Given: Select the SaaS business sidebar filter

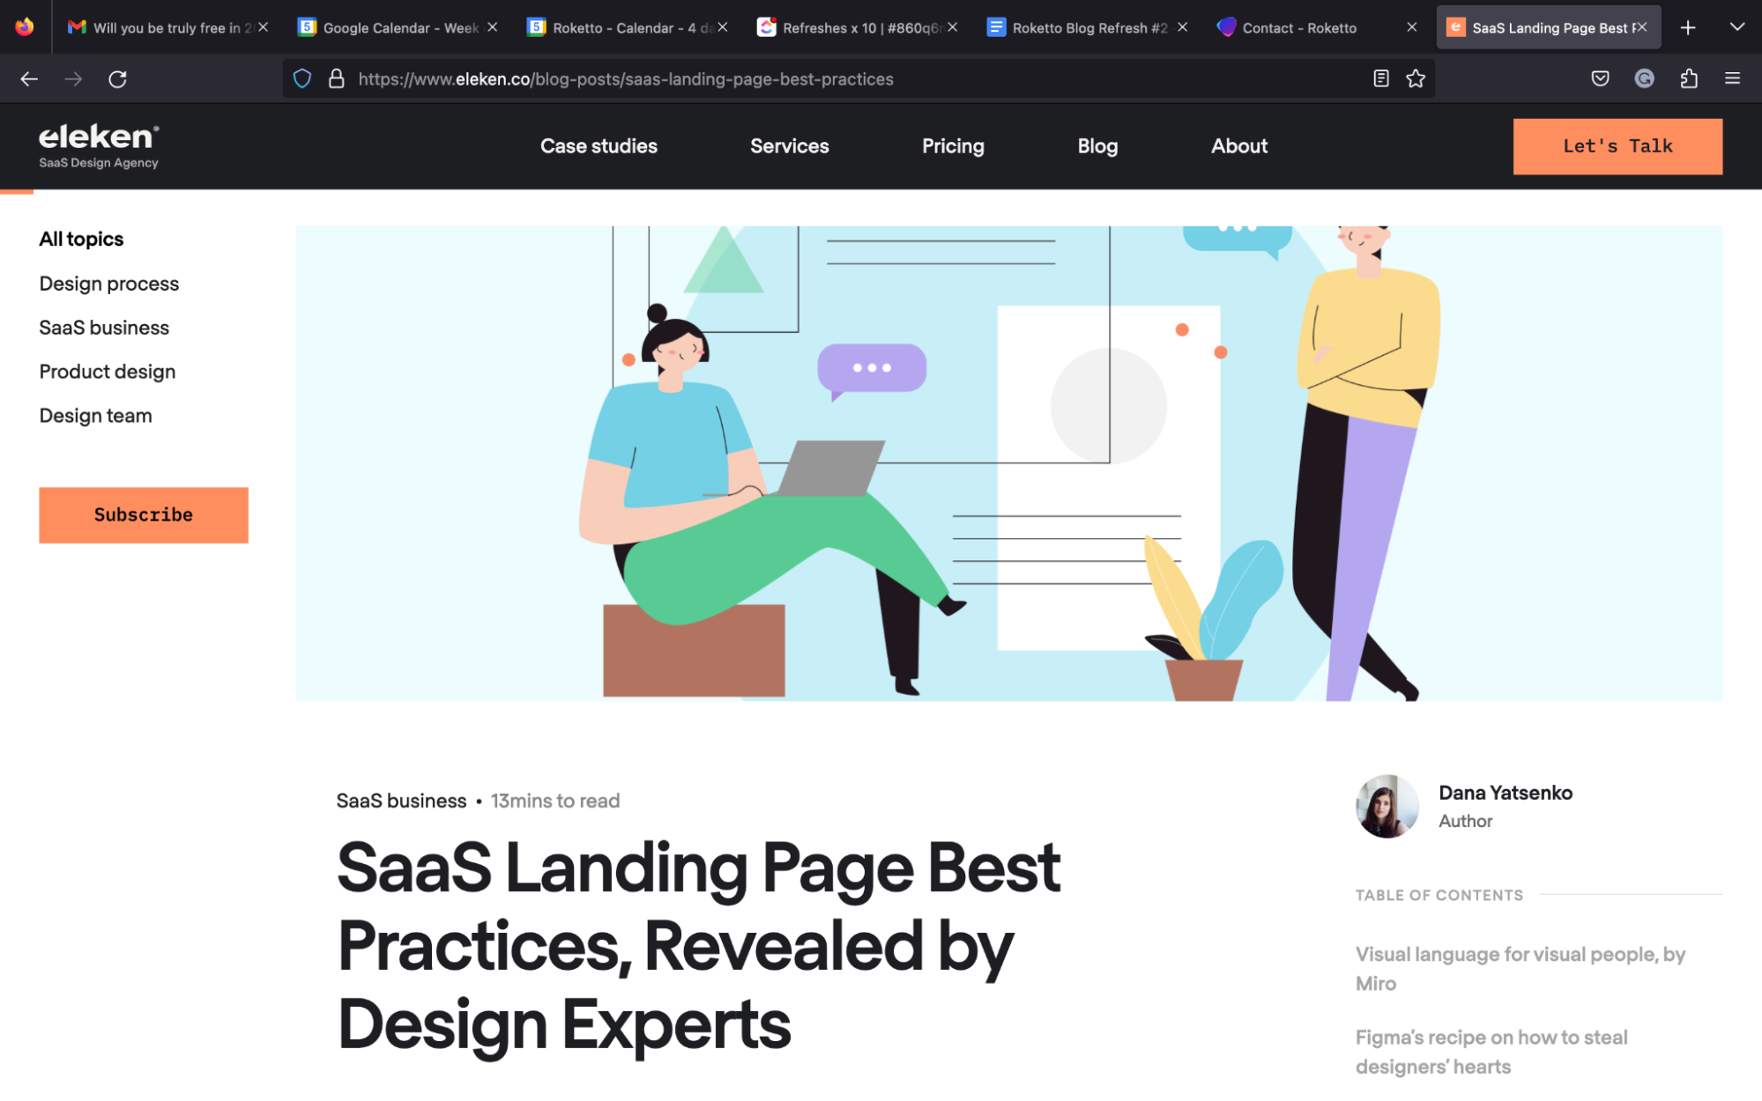Looking at the screenshot, I should [x=103, y=327].
